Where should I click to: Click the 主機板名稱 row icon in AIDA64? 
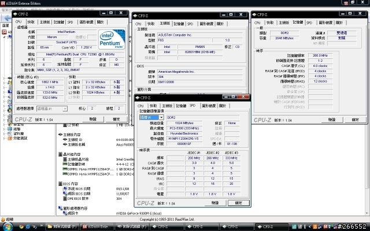click(x=65, y=144)
